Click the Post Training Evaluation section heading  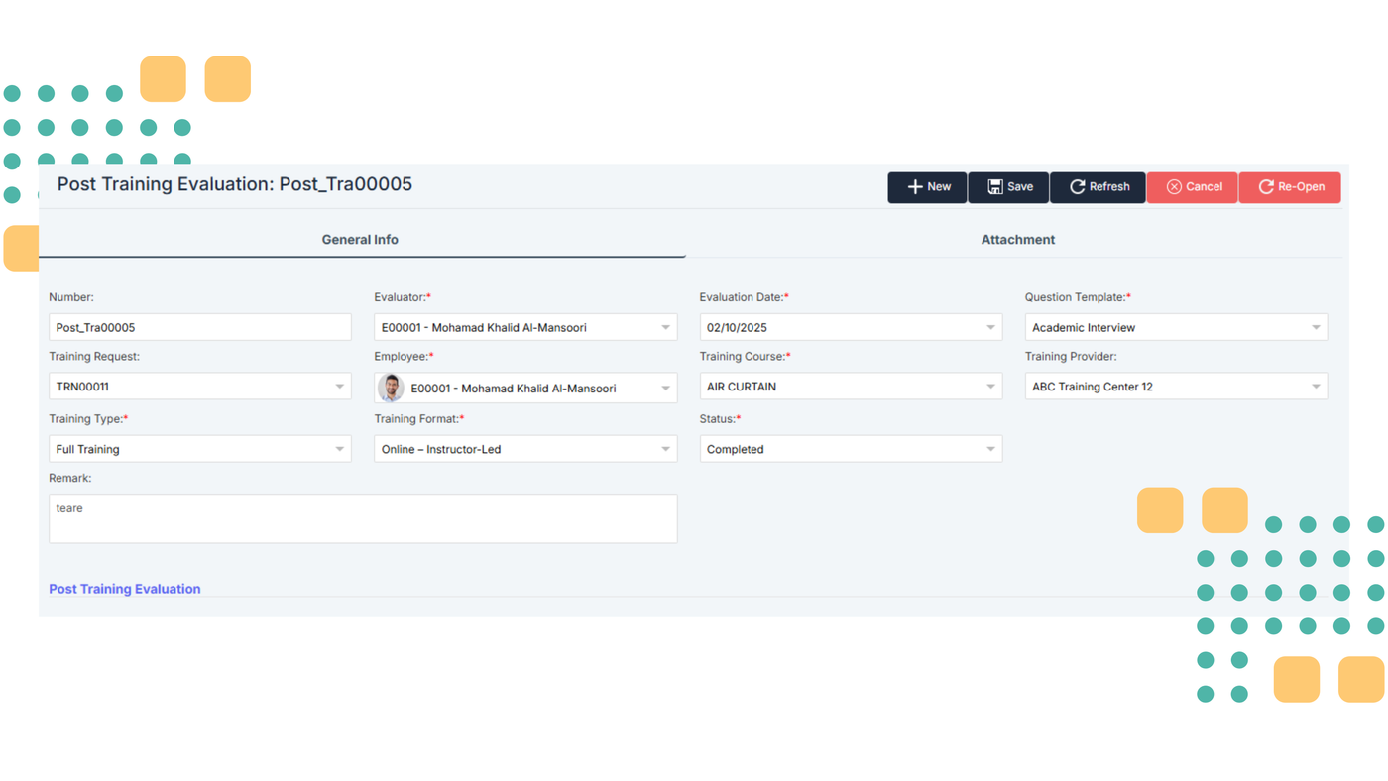point(125,589)
